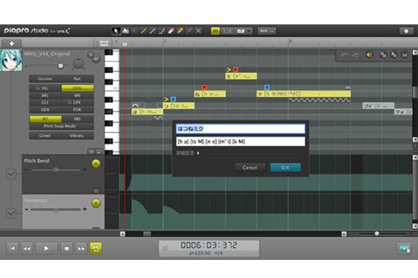The height and width of the screenshot is (278, 418).
Task: Select the BRI parameter button
Action: pyautogui.click(x=77, y=95)
